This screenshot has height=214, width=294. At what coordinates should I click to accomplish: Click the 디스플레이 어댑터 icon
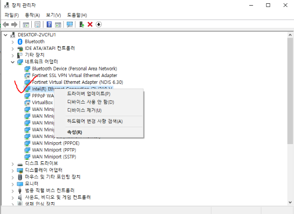20,171
